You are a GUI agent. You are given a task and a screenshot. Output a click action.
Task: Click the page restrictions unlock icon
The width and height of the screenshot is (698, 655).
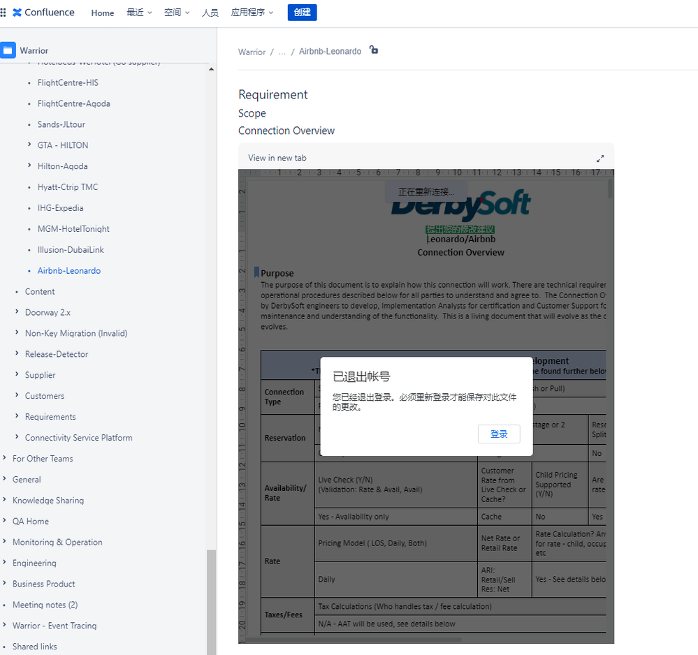point(374,50)
